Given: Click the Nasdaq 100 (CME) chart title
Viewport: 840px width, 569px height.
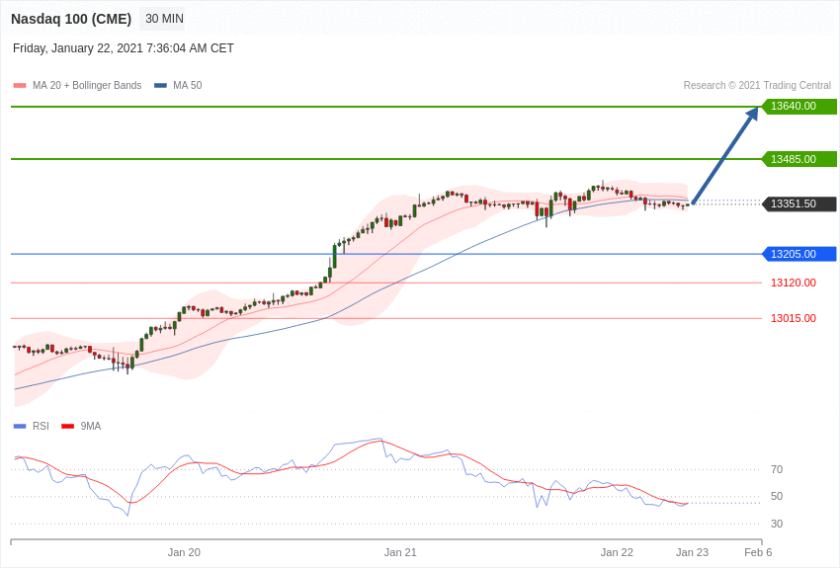Looking at the screenshot, I should click(71, 19).
